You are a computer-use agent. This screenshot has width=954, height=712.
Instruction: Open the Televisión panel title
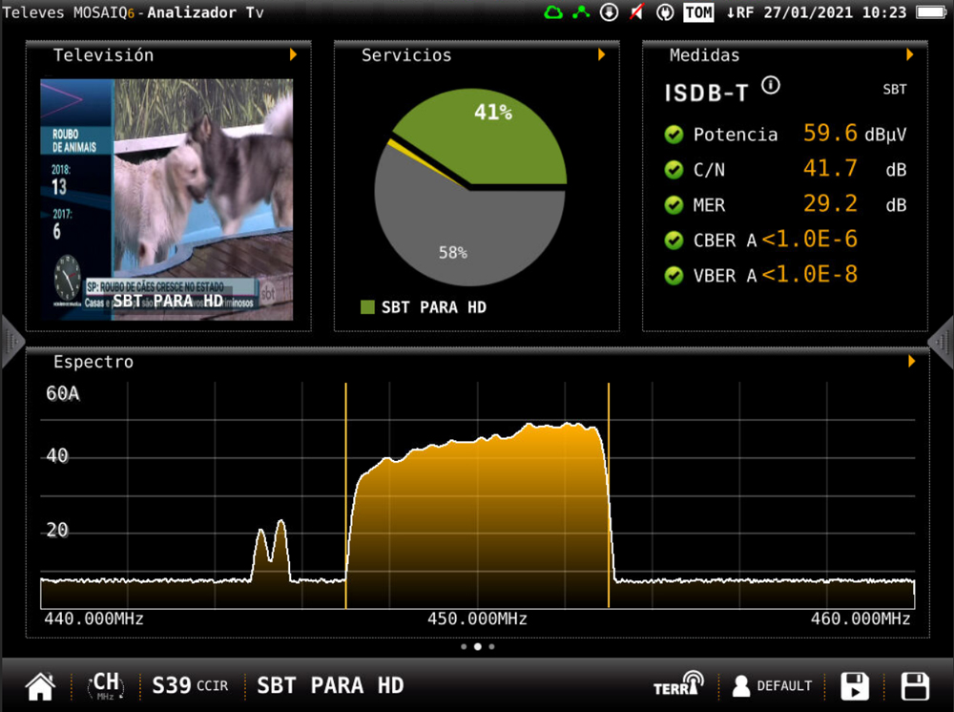[103, 55]
